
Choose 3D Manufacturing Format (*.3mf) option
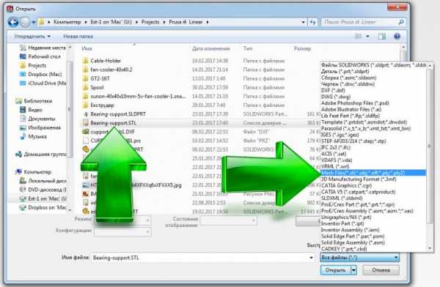click(x=359, y=179)
